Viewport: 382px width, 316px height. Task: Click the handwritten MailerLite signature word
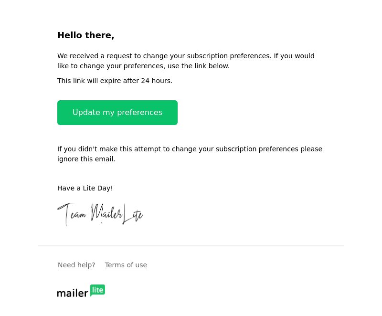coord(117,214)
